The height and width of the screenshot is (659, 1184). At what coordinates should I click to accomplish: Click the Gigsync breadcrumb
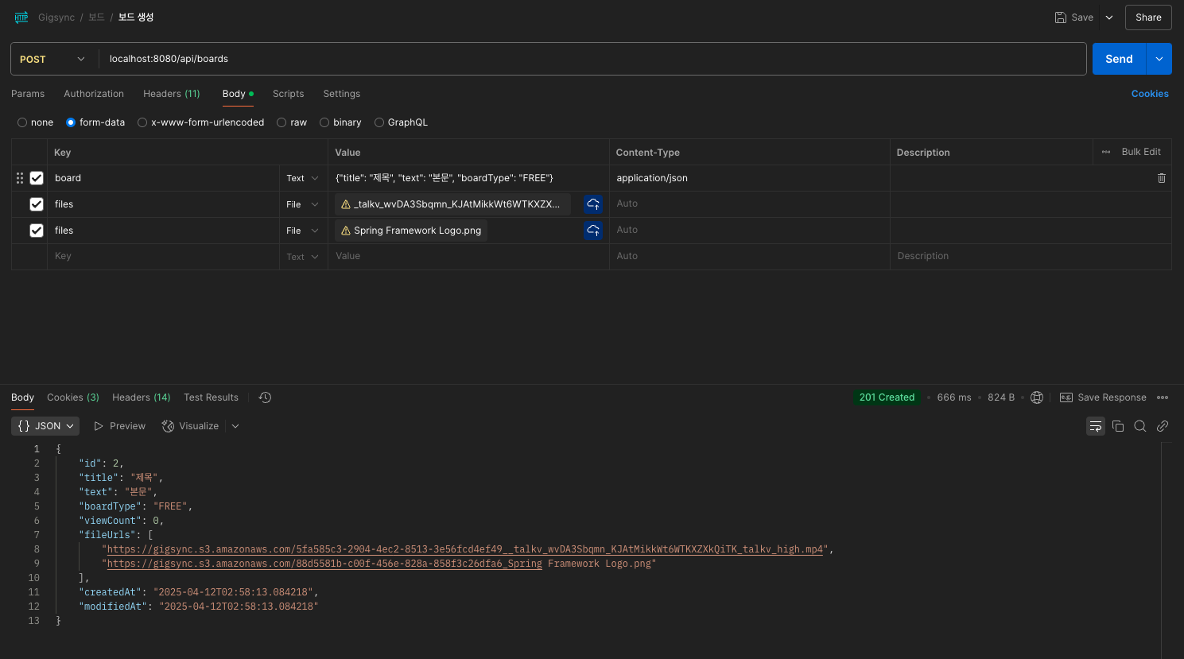coord(56,17)
